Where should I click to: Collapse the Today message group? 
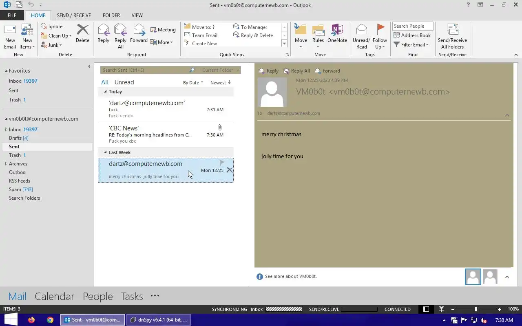(x=105, y=92)
